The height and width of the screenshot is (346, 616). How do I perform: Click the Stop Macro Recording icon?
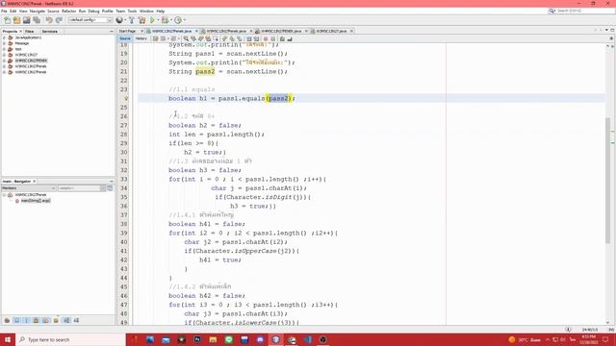pos(273,38)
